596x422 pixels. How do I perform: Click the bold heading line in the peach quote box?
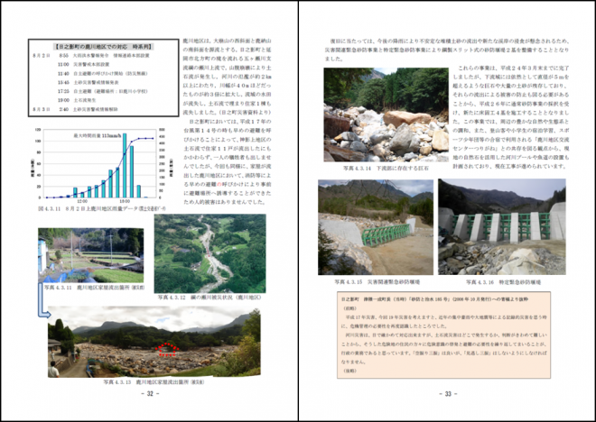(x=434, y=299)
